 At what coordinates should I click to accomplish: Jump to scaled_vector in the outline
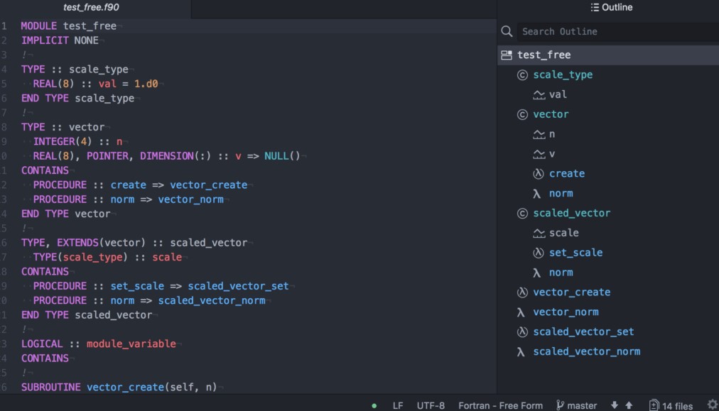[571, 213]
